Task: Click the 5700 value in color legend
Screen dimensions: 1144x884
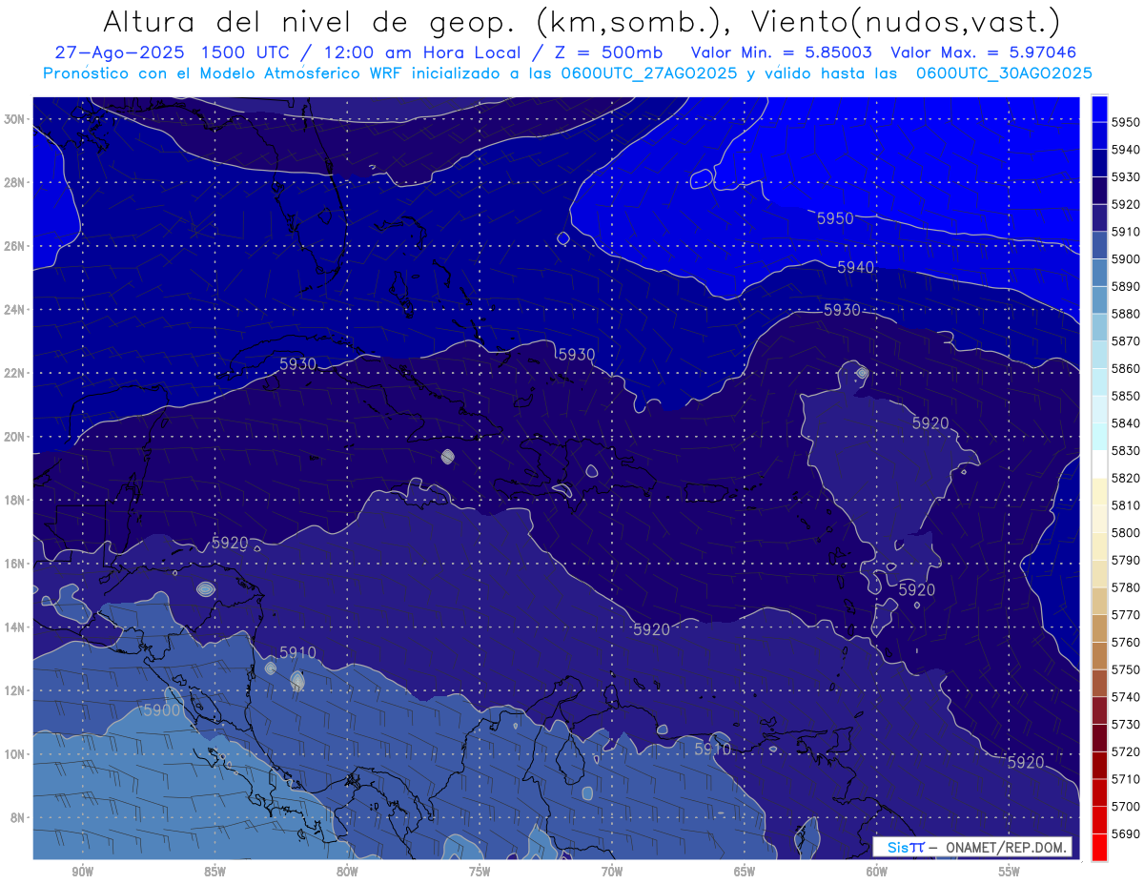Action: point(1126,806)
